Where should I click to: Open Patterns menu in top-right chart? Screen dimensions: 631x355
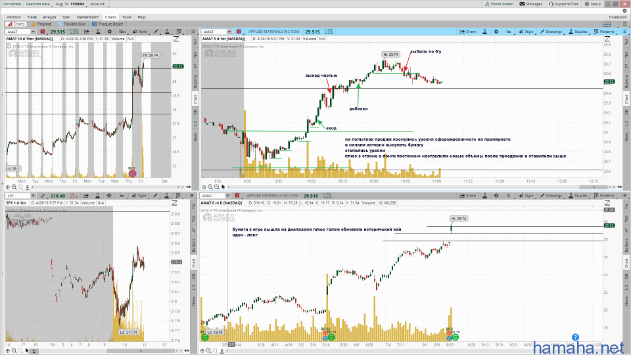point(605,32)
